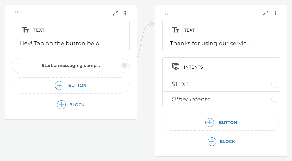Click the connection path icon on left card

115,13
